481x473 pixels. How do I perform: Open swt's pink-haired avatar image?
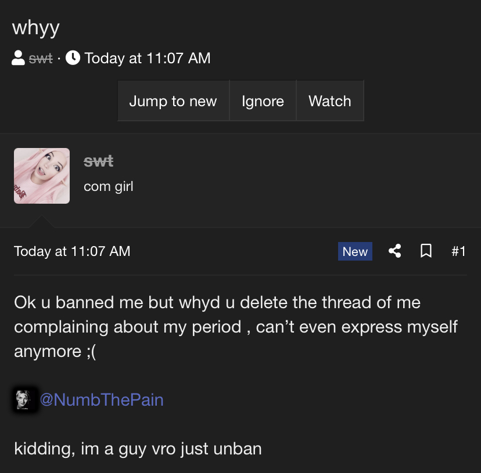[x=42, y=176]
